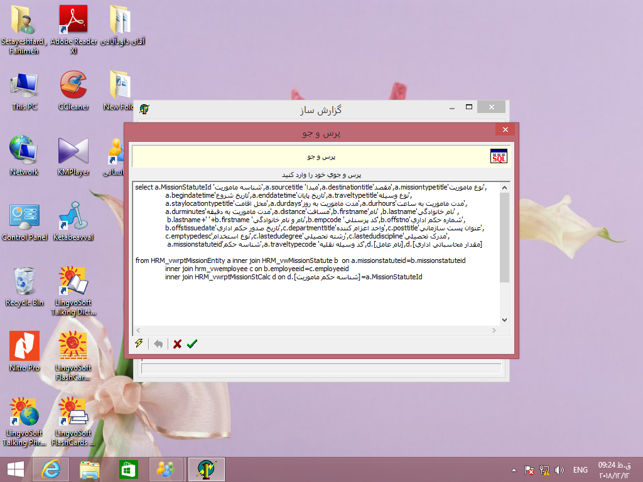This screenshot has width=643, height=482.
Task: Open Action Center flag icon in tray
Action: (529, 469)
